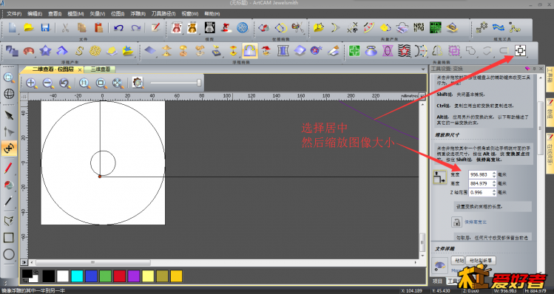Click the view contrast slider handle
Viewport: 554px width, 294px height.
(199, 83)
